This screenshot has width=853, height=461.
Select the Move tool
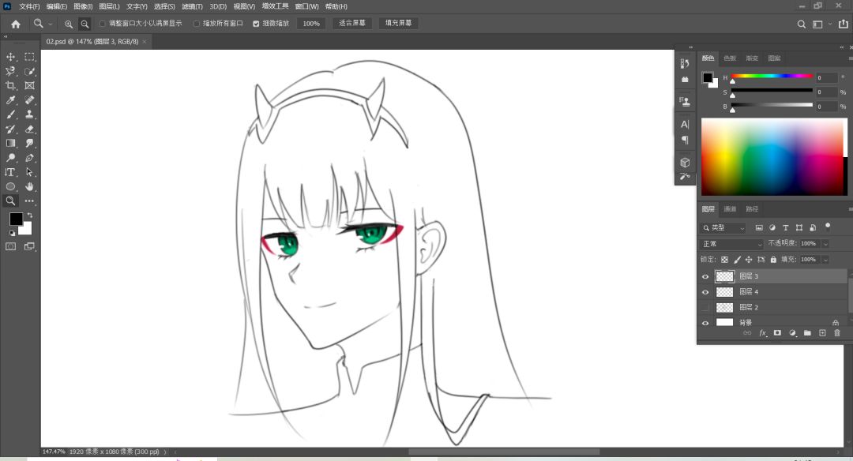coord(10,57)
